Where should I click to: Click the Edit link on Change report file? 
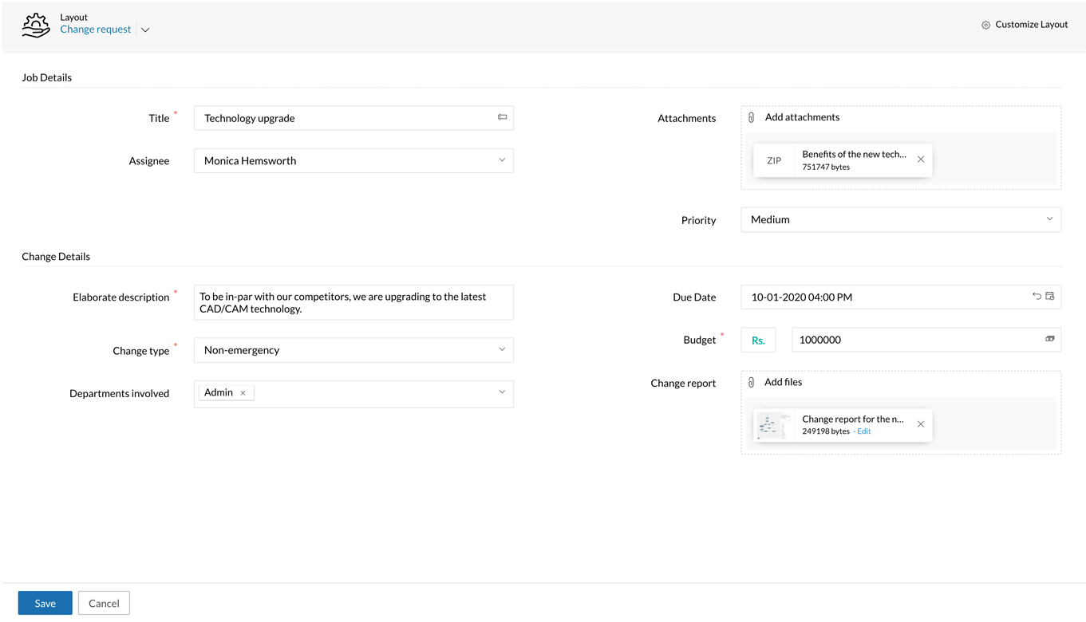click(864, 431)
